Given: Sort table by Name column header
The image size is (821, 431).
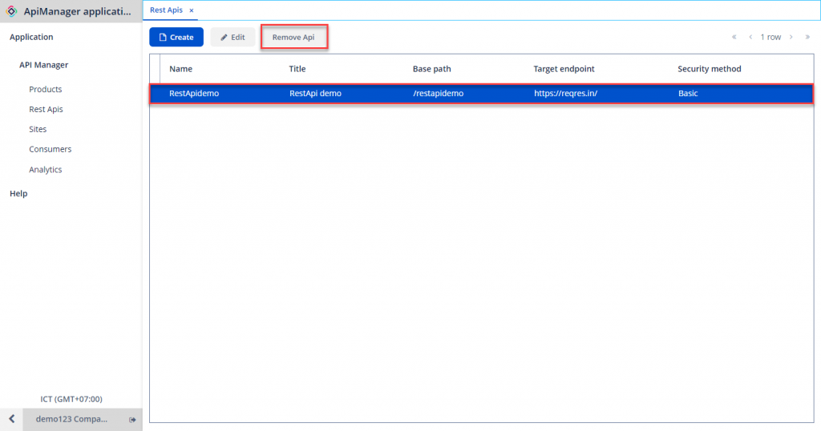Looking at the screenshot, I should [180, 69].
